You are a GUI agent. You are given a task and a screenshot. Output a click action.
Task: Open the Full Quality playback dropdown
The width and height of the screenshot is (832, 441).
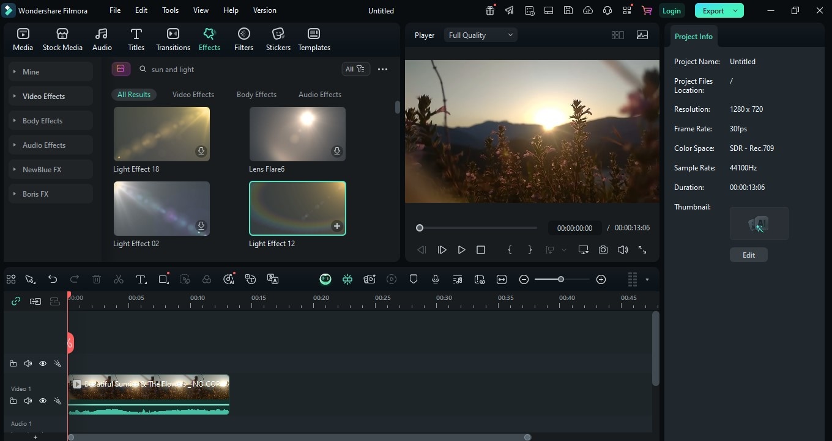(481, 35)
